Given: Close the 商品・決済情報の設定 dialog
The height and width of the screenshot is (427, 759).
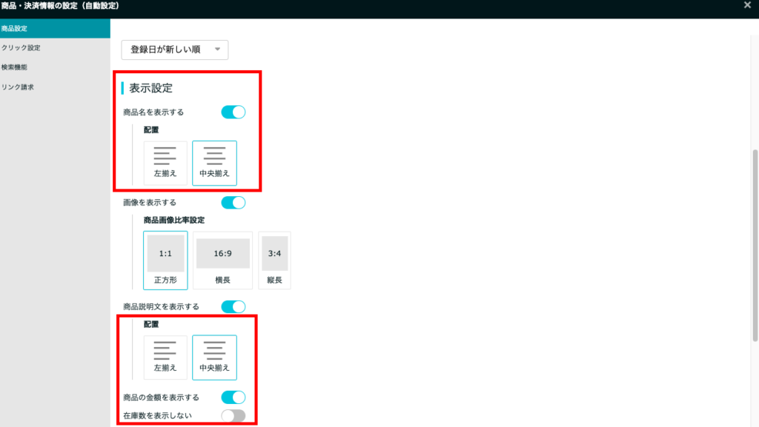Looking at the screenshot, I should pyautogui.click(x=747, y=5).
